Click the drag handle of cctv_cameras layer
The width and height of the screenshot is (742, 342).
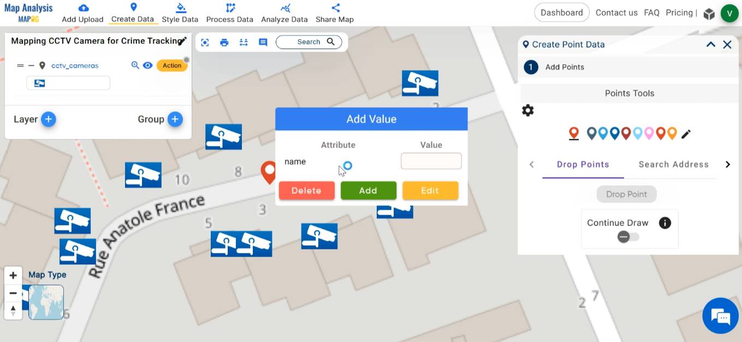click(20, 65)
